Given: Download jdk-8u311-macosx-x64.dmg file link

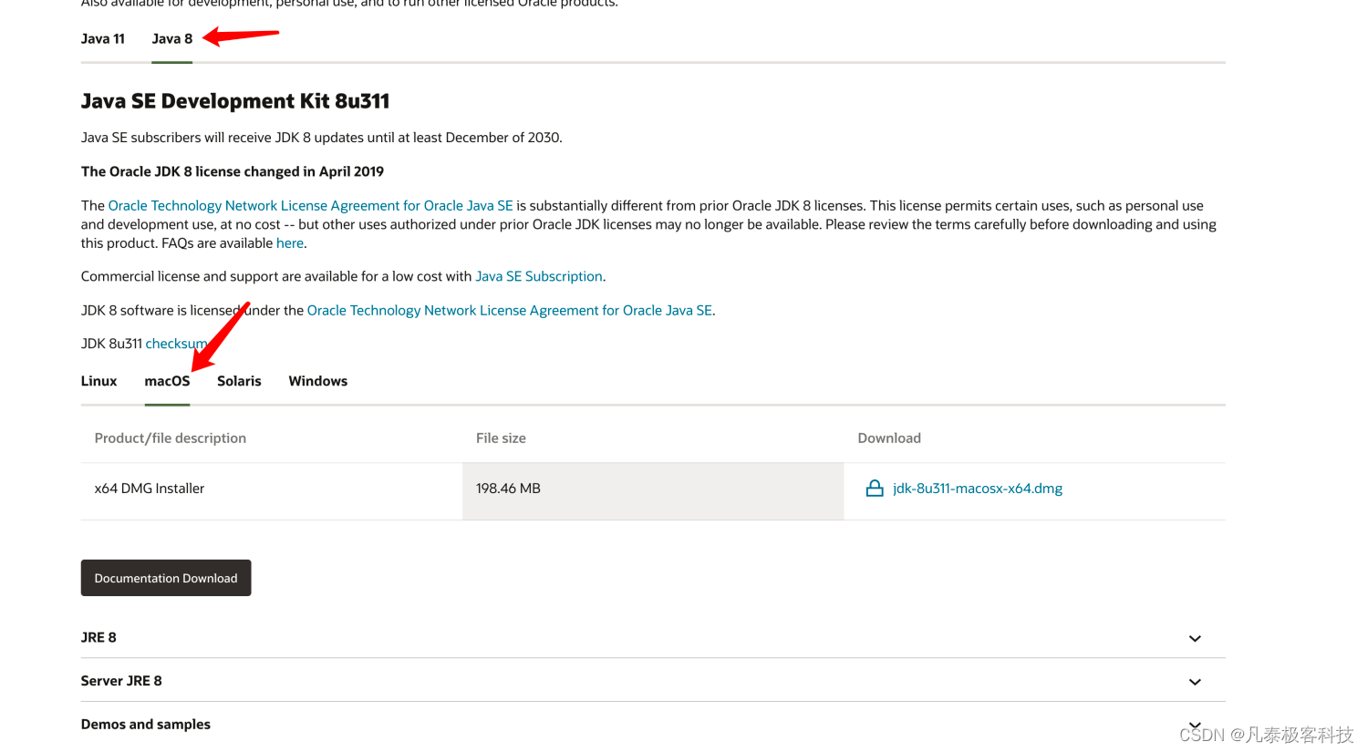Looking at the screenshot, I should (x=977, y=489).
